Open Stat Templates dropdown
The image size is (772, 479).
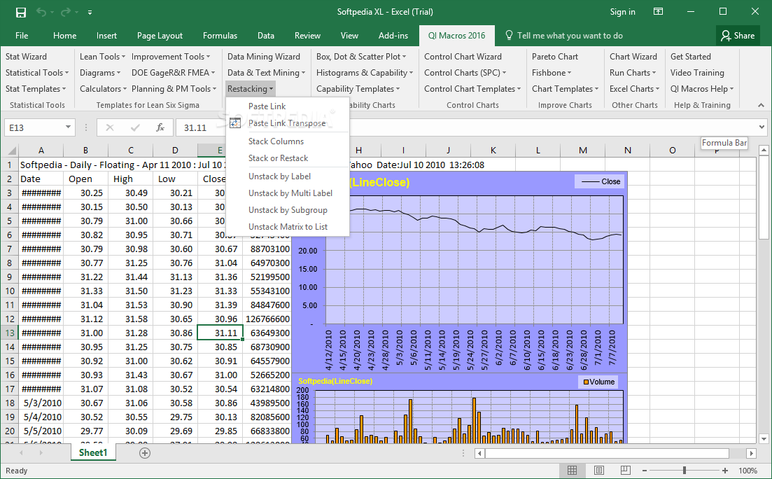coord(36,89)
